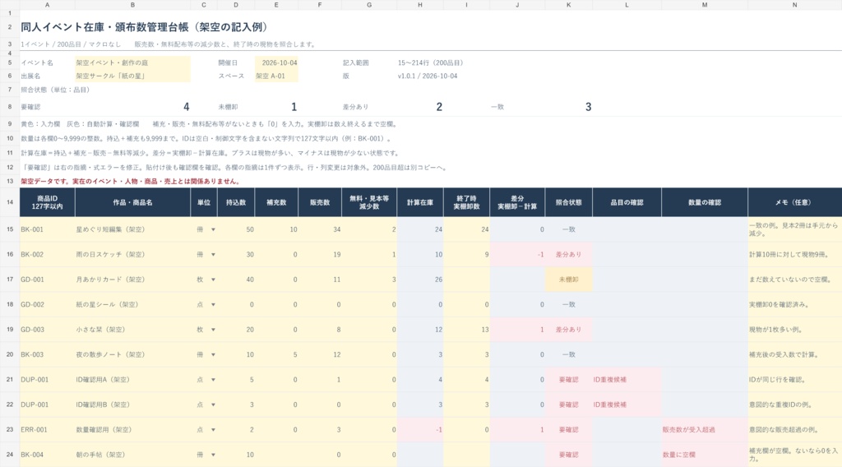The image size is (842, 467).
Task: Click 販売数が受入超過 warning cell
Action: 705,430
